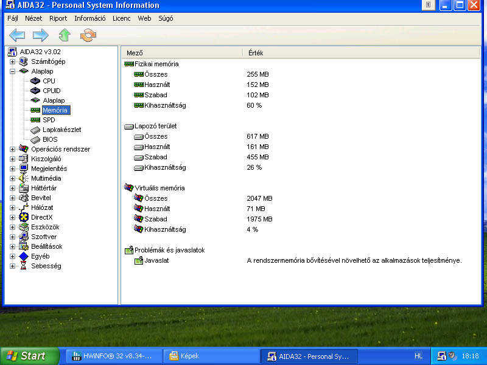The width and height of the screenshot is (487, 365).
Task: Select the Lapozó terület group header
Action: (x=155, y=126)
